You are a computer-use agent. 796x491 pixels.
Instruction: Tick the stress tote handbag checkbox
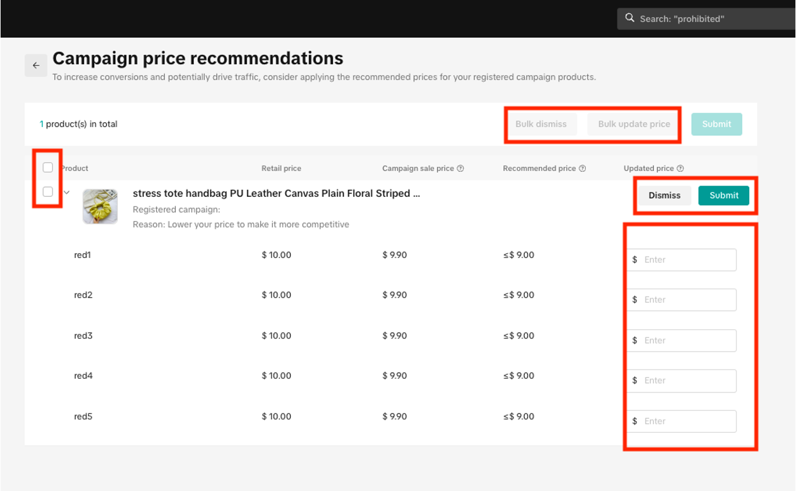pos(48,192)
